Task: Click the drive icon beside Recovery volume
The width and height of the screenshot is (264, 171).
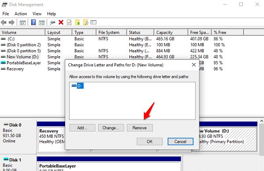Action: click(x=3, y=69)
